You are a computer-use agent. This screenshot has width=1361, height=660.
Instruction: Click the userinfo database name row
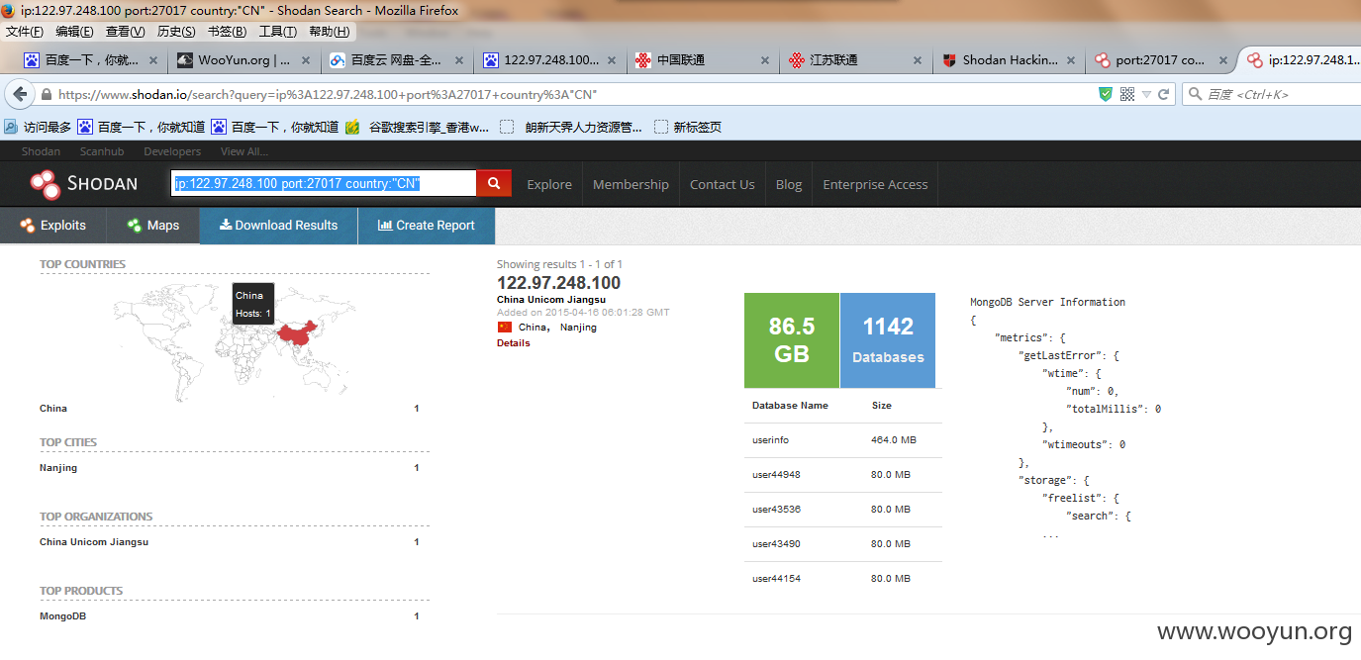point(843,440)
